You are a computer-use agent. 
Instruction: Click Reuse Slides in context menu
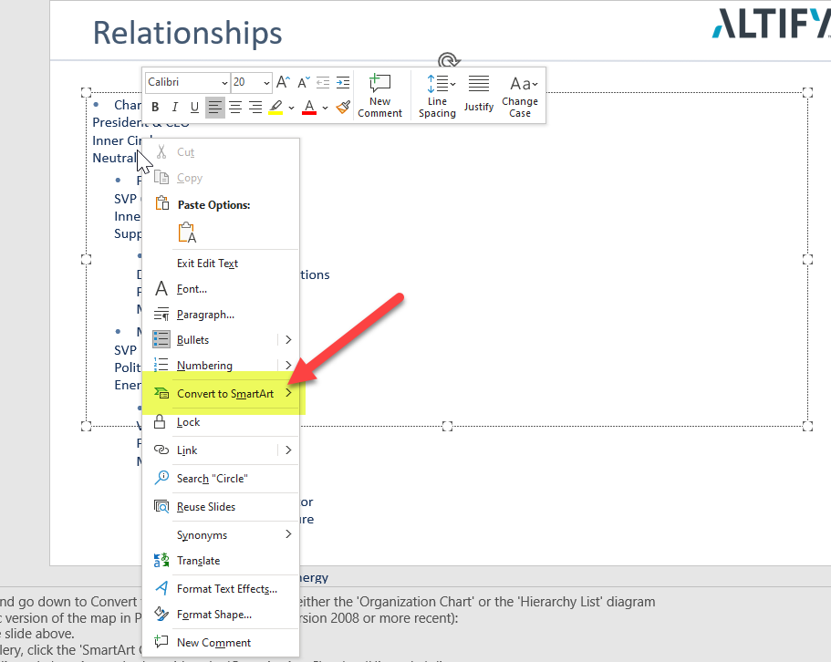point(205,507)
